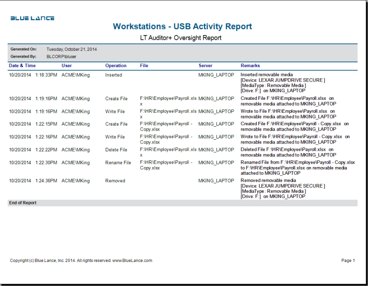Click the Page 1 footer label
Image resolution: width=368 pixels, height=286 pixels.
click(x=348, y=261)
